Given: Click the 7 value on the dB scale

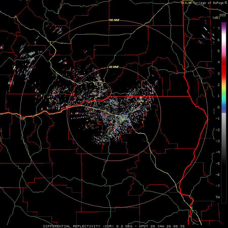Looking at the screenshot, I should [x=219, y=28].
